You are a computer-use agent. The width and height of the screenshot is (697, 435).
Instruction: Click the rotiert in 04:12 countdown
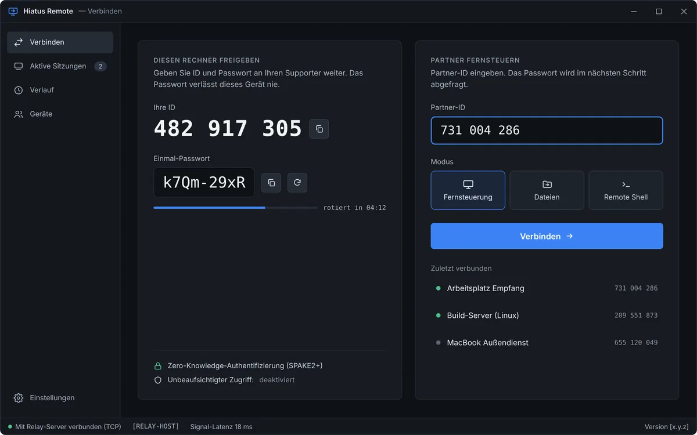[x=355, y=208]
